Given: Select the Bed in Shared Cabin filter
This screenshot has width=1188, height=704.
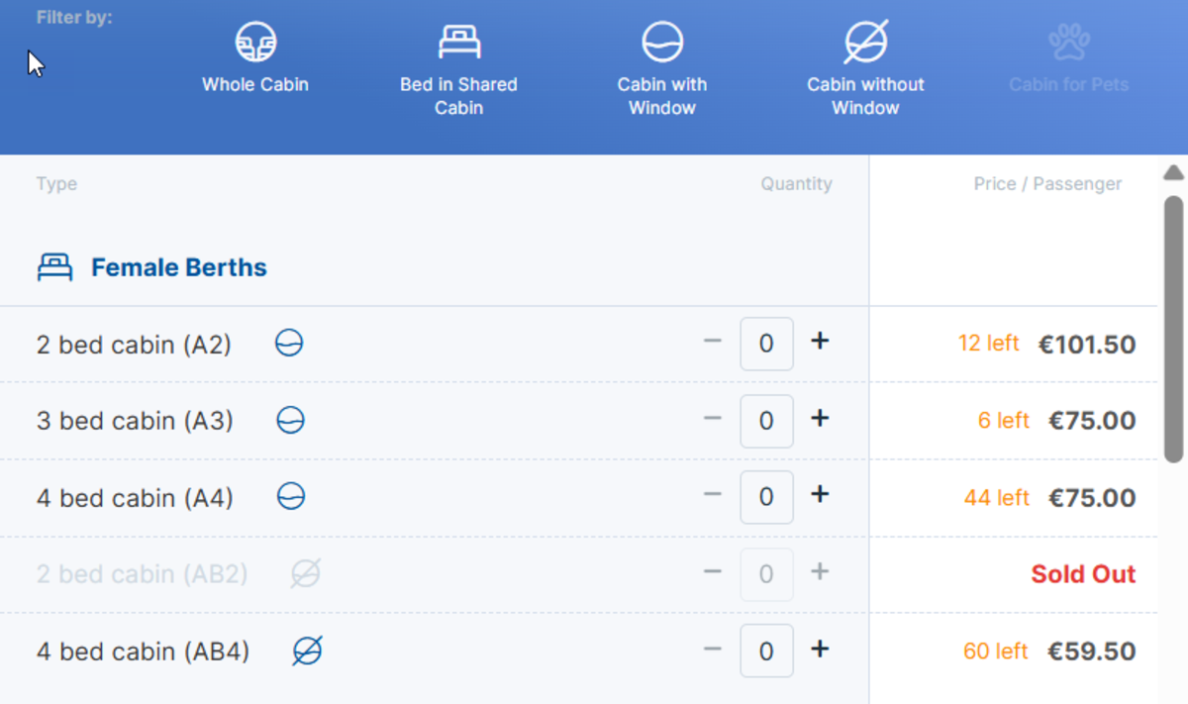Looking at the screenshot, I should [459, 45].
